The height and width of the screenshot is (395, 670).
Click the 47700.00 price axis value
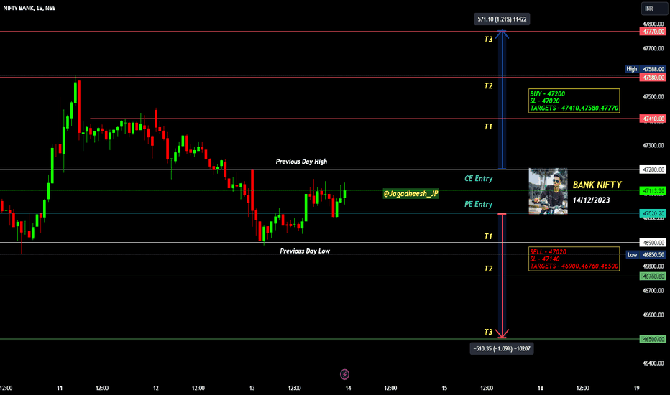pyautogui.click(x=653, y=48)
